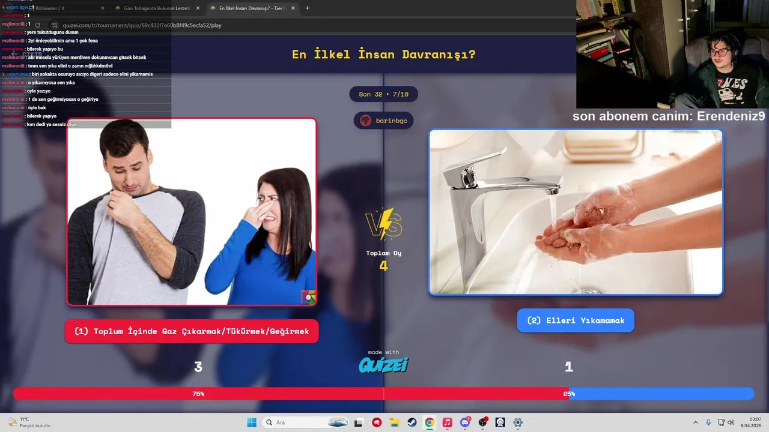This screenshot has width=769, height=432.
Task: Click the microphone tray icon
Action: pyautogui.click(x=708, y=422)
